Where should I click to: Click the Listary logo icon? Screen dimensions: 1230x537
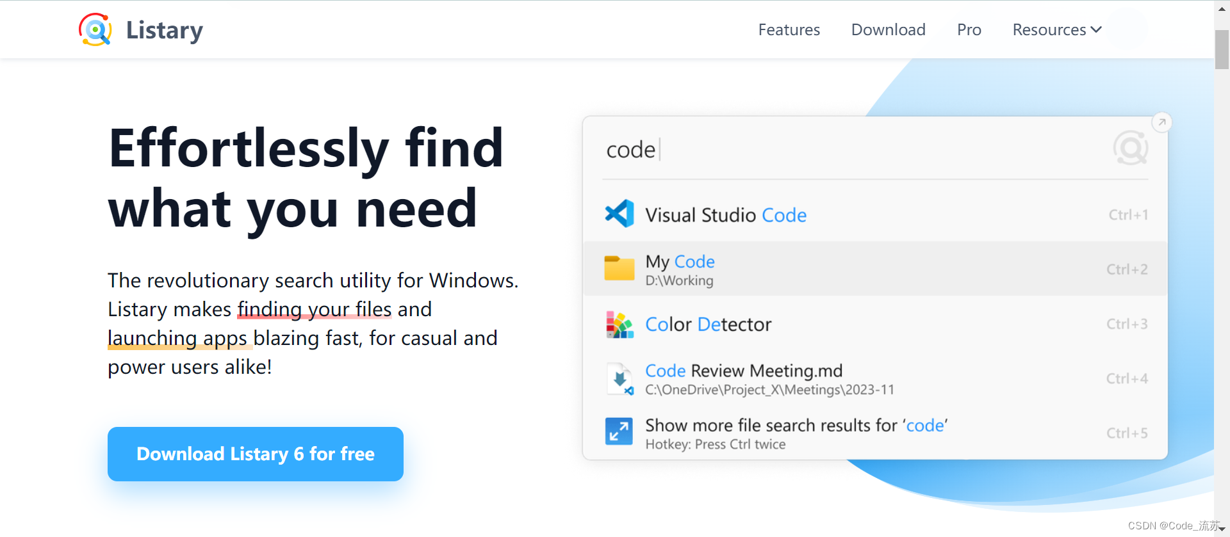click(x=95, y=29)
